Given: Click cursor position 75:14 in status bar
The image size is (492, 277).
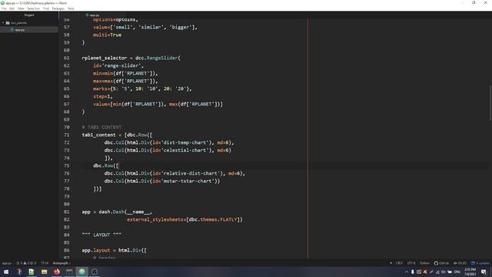Looking at the screenshot, I should coord(45,263).
